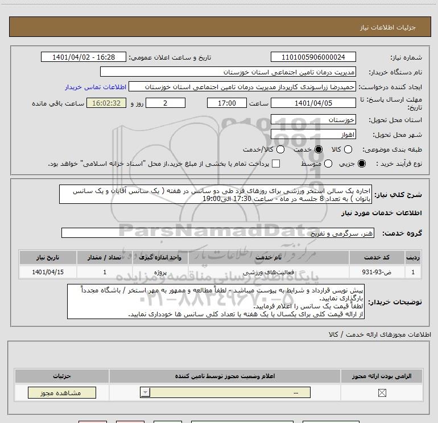Click service code cell ض-93-931
Viewport: 438px width, 423px height.
pyautogui.click(x=377, y=272)
